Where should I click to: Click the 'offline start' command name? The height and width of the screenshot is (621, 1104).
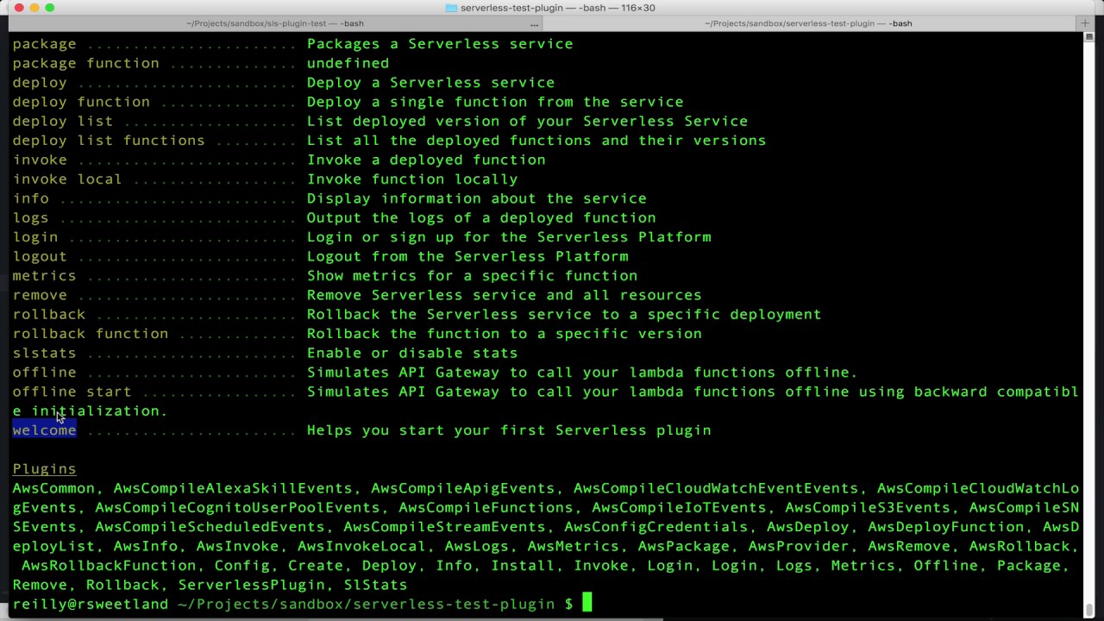(x=72, y=392)
